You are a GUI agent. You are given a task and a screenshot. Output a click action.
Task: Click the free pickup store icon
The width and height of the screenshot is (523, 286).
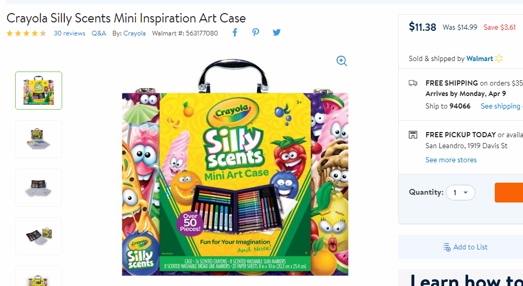[x=413, y=135]
